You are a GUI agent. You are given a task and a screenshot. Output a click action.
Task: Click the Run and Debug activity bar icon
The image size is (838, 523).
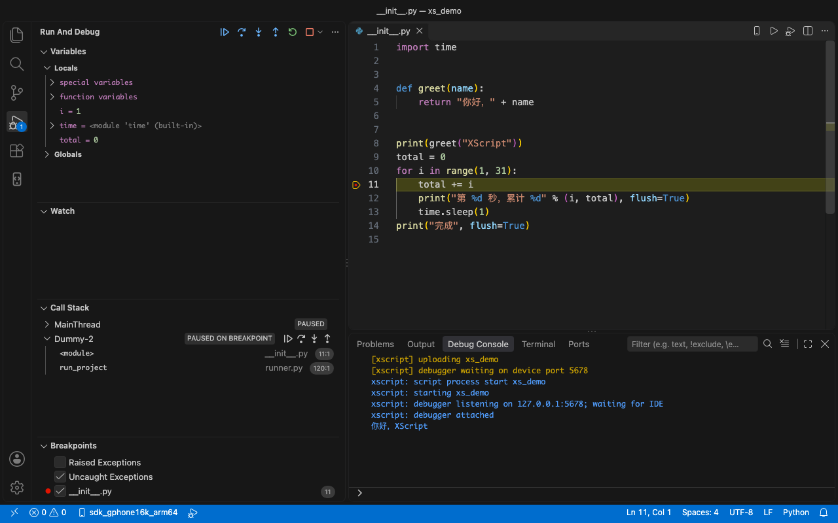[x=17, y=122]
